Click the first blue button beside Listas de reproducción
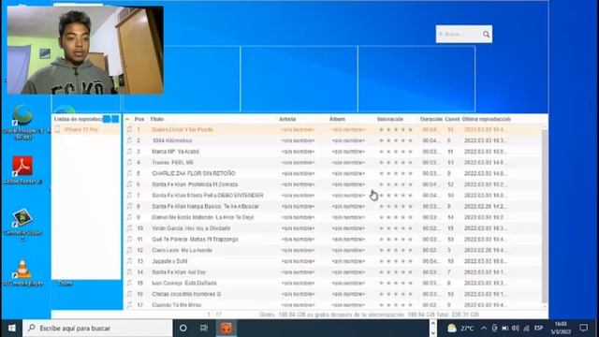The image size is (599, 337). [107, 119]
